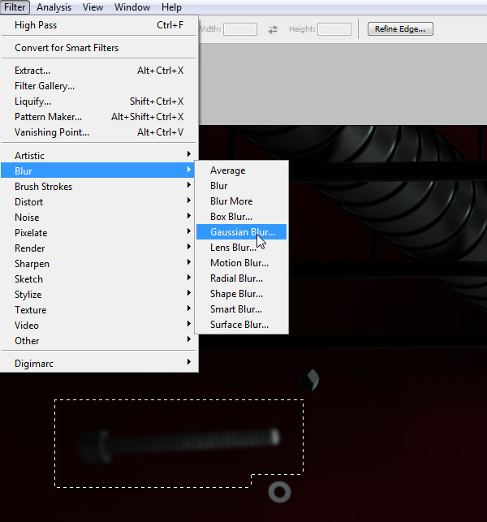The width and height of the screenshot is (487, 522).
Task: Open the Help menu
Action: pyautogui.click(x=171, y=7)
